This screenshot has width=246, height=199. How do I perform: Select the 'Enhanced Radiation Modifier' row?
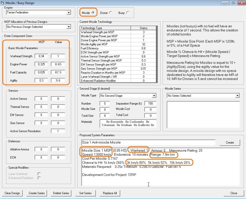pos(118,81)
